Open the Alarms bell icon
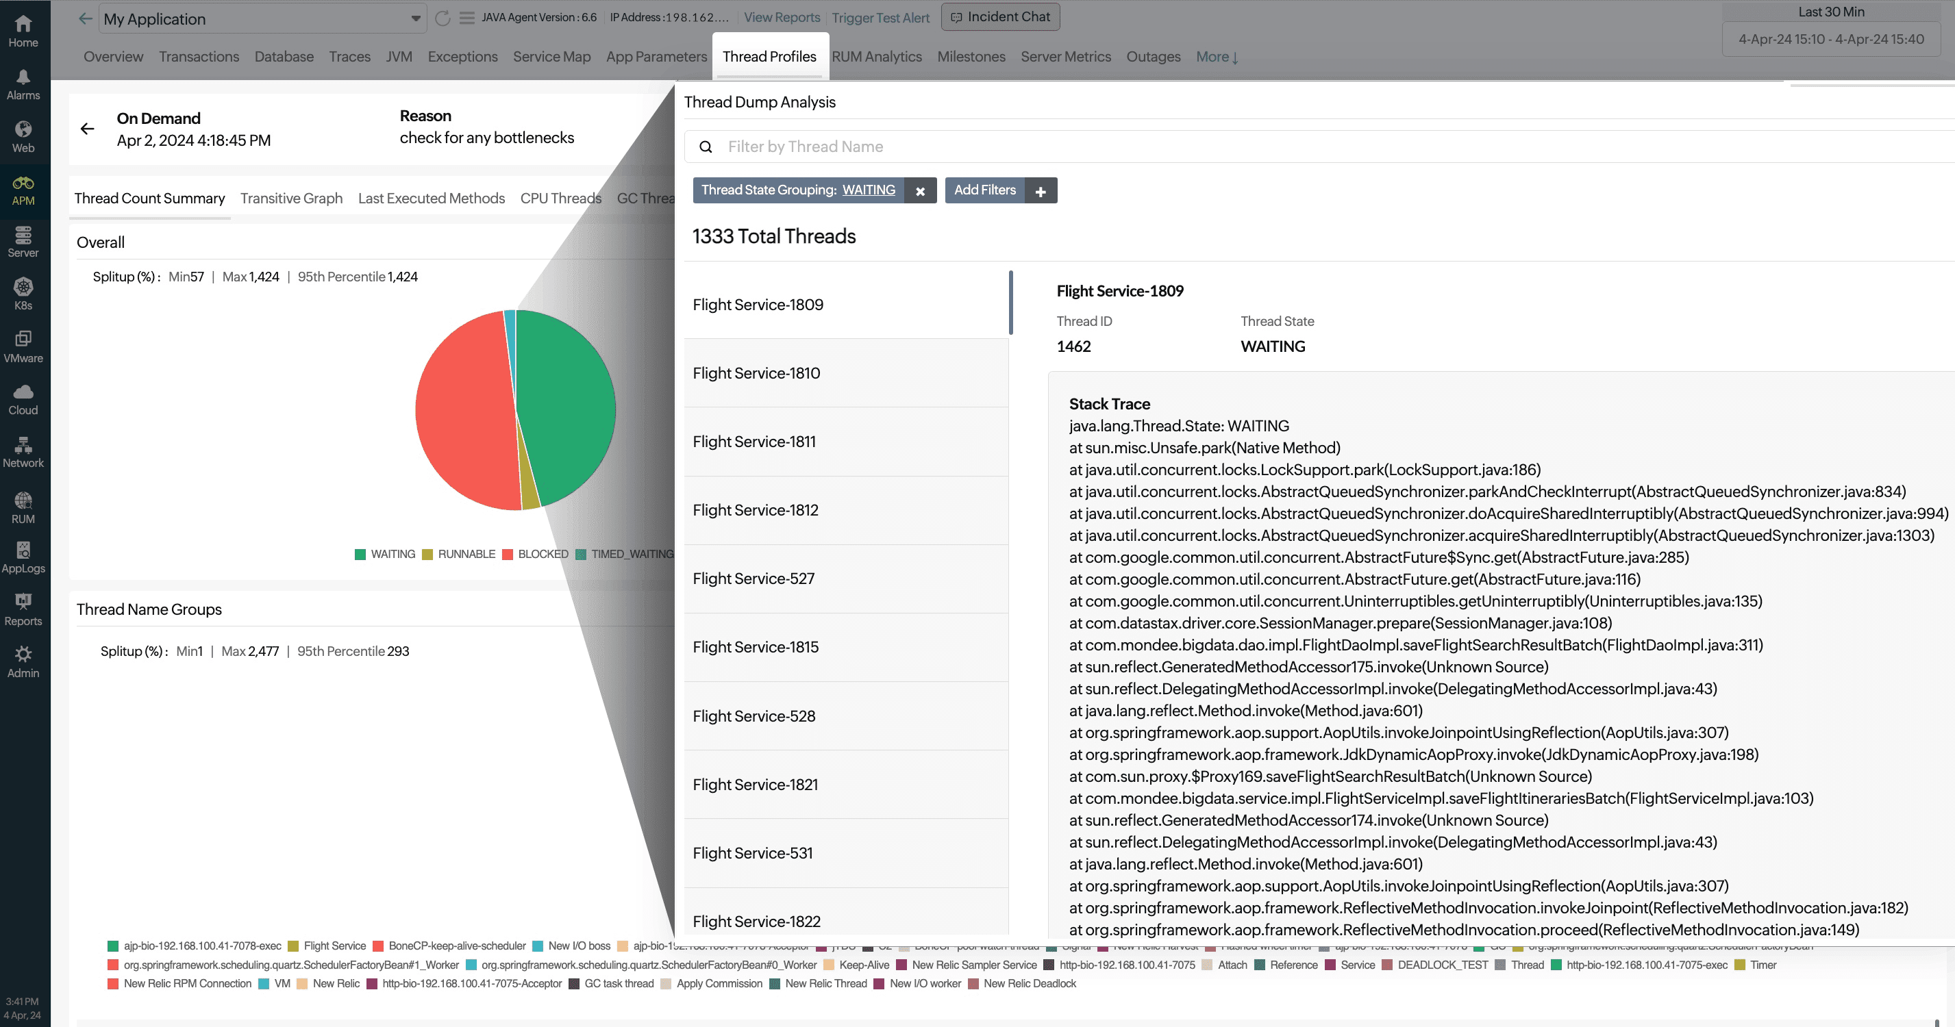Screen dimensions: 1955x1027 [23, 77]
